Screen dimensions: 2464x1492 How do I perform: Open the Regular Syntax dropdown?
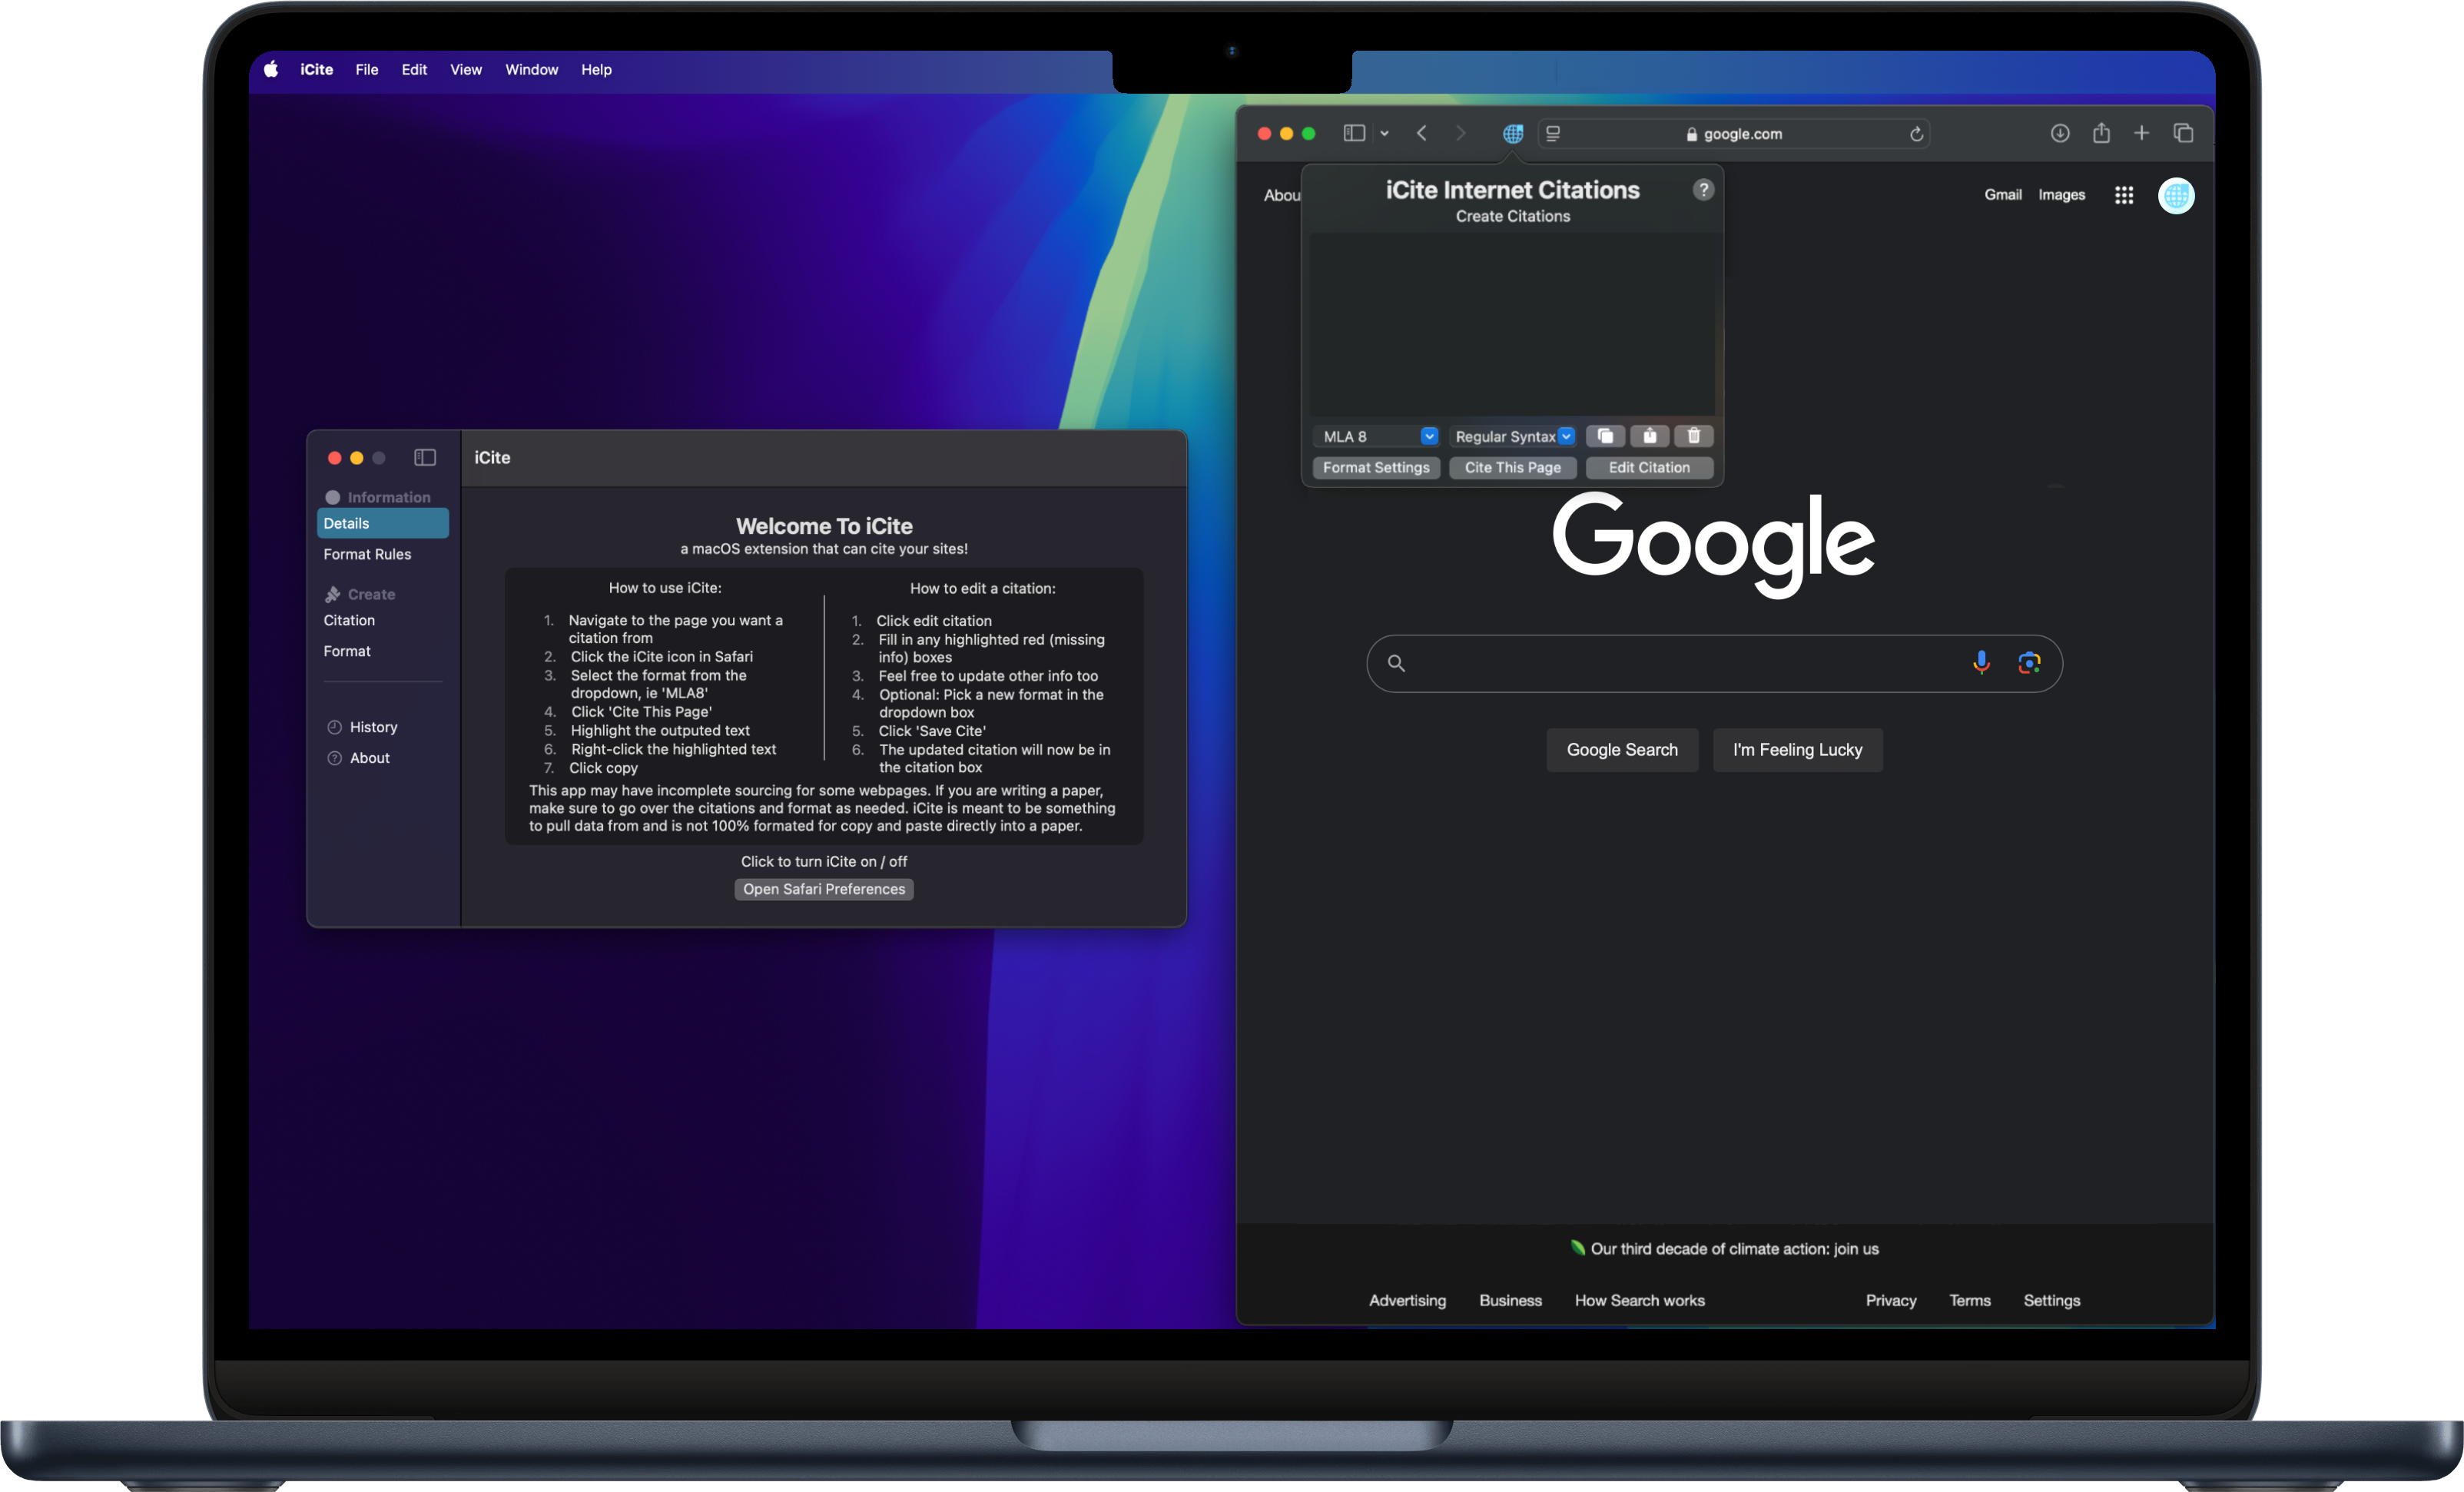click(x=1513, y=436)
